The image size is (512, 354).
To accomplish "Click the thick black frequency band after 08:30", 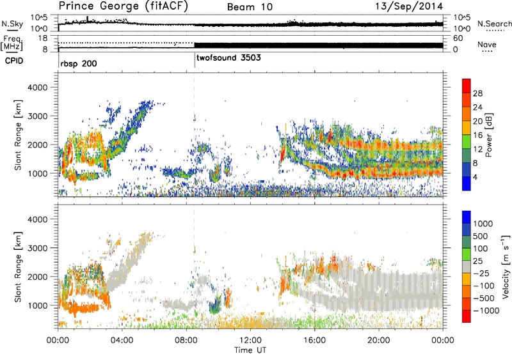I will click(x=319, y=45).
